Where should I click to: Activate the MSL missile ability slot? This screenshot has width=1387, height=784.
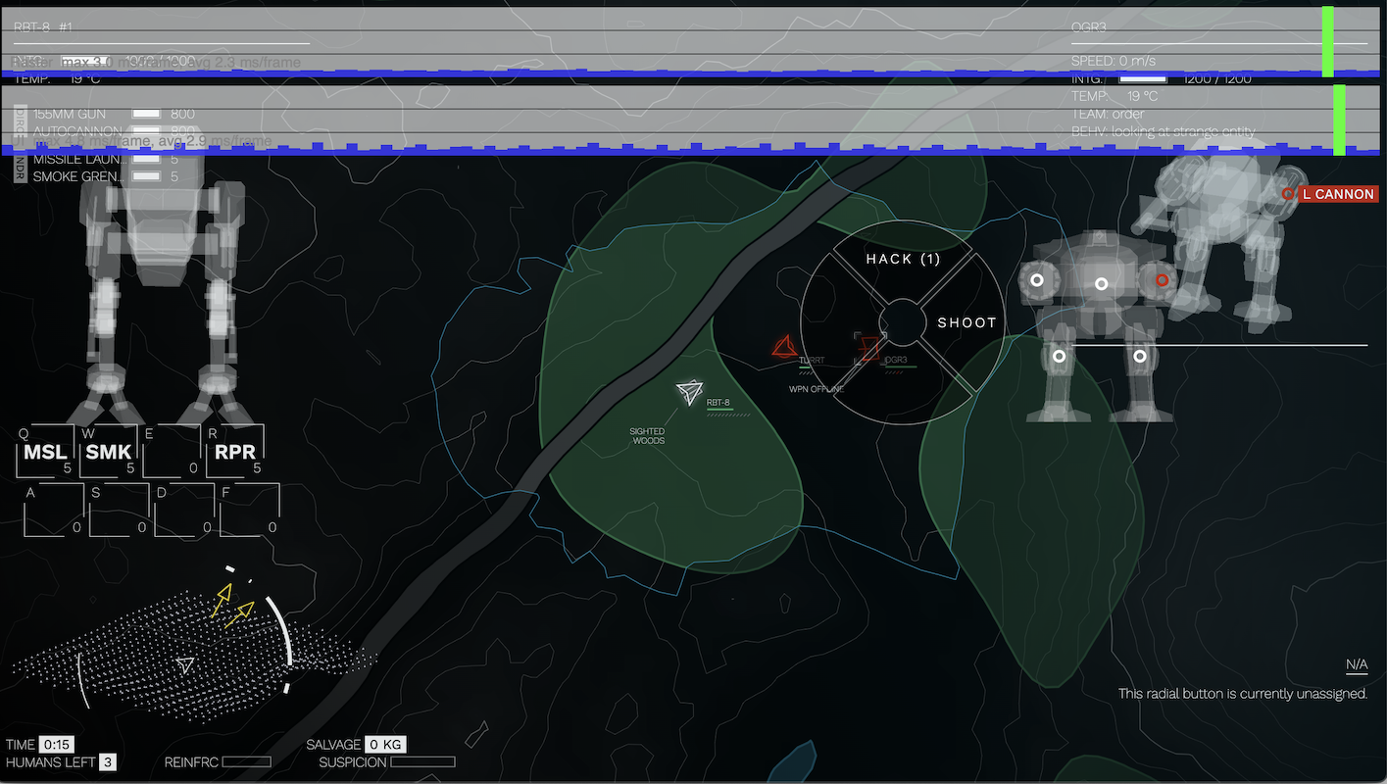47,452
